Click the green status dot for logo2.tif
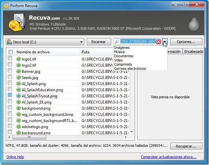 click(19, 65)
